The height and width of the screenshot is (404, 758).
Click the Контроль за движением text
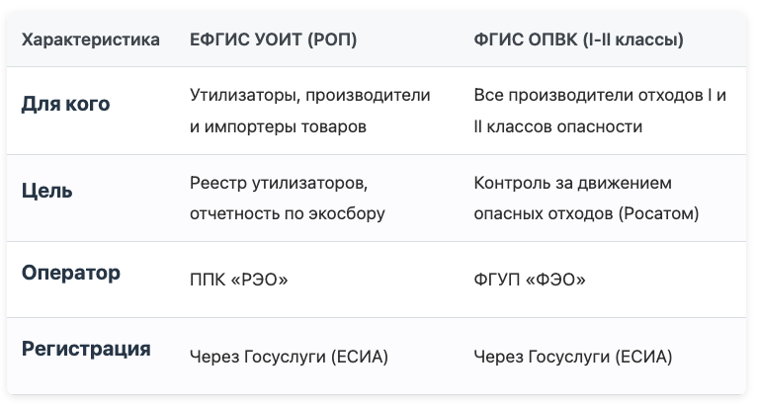tap(573, 183)
